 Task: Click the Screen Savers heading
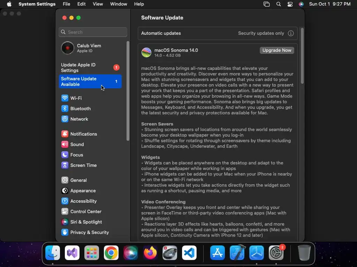pyautogui.click(x=157, y=124)
